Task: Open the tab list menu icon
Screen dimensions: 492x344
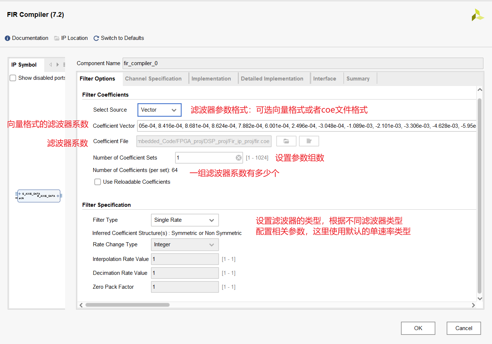Action: coord(64,65)
